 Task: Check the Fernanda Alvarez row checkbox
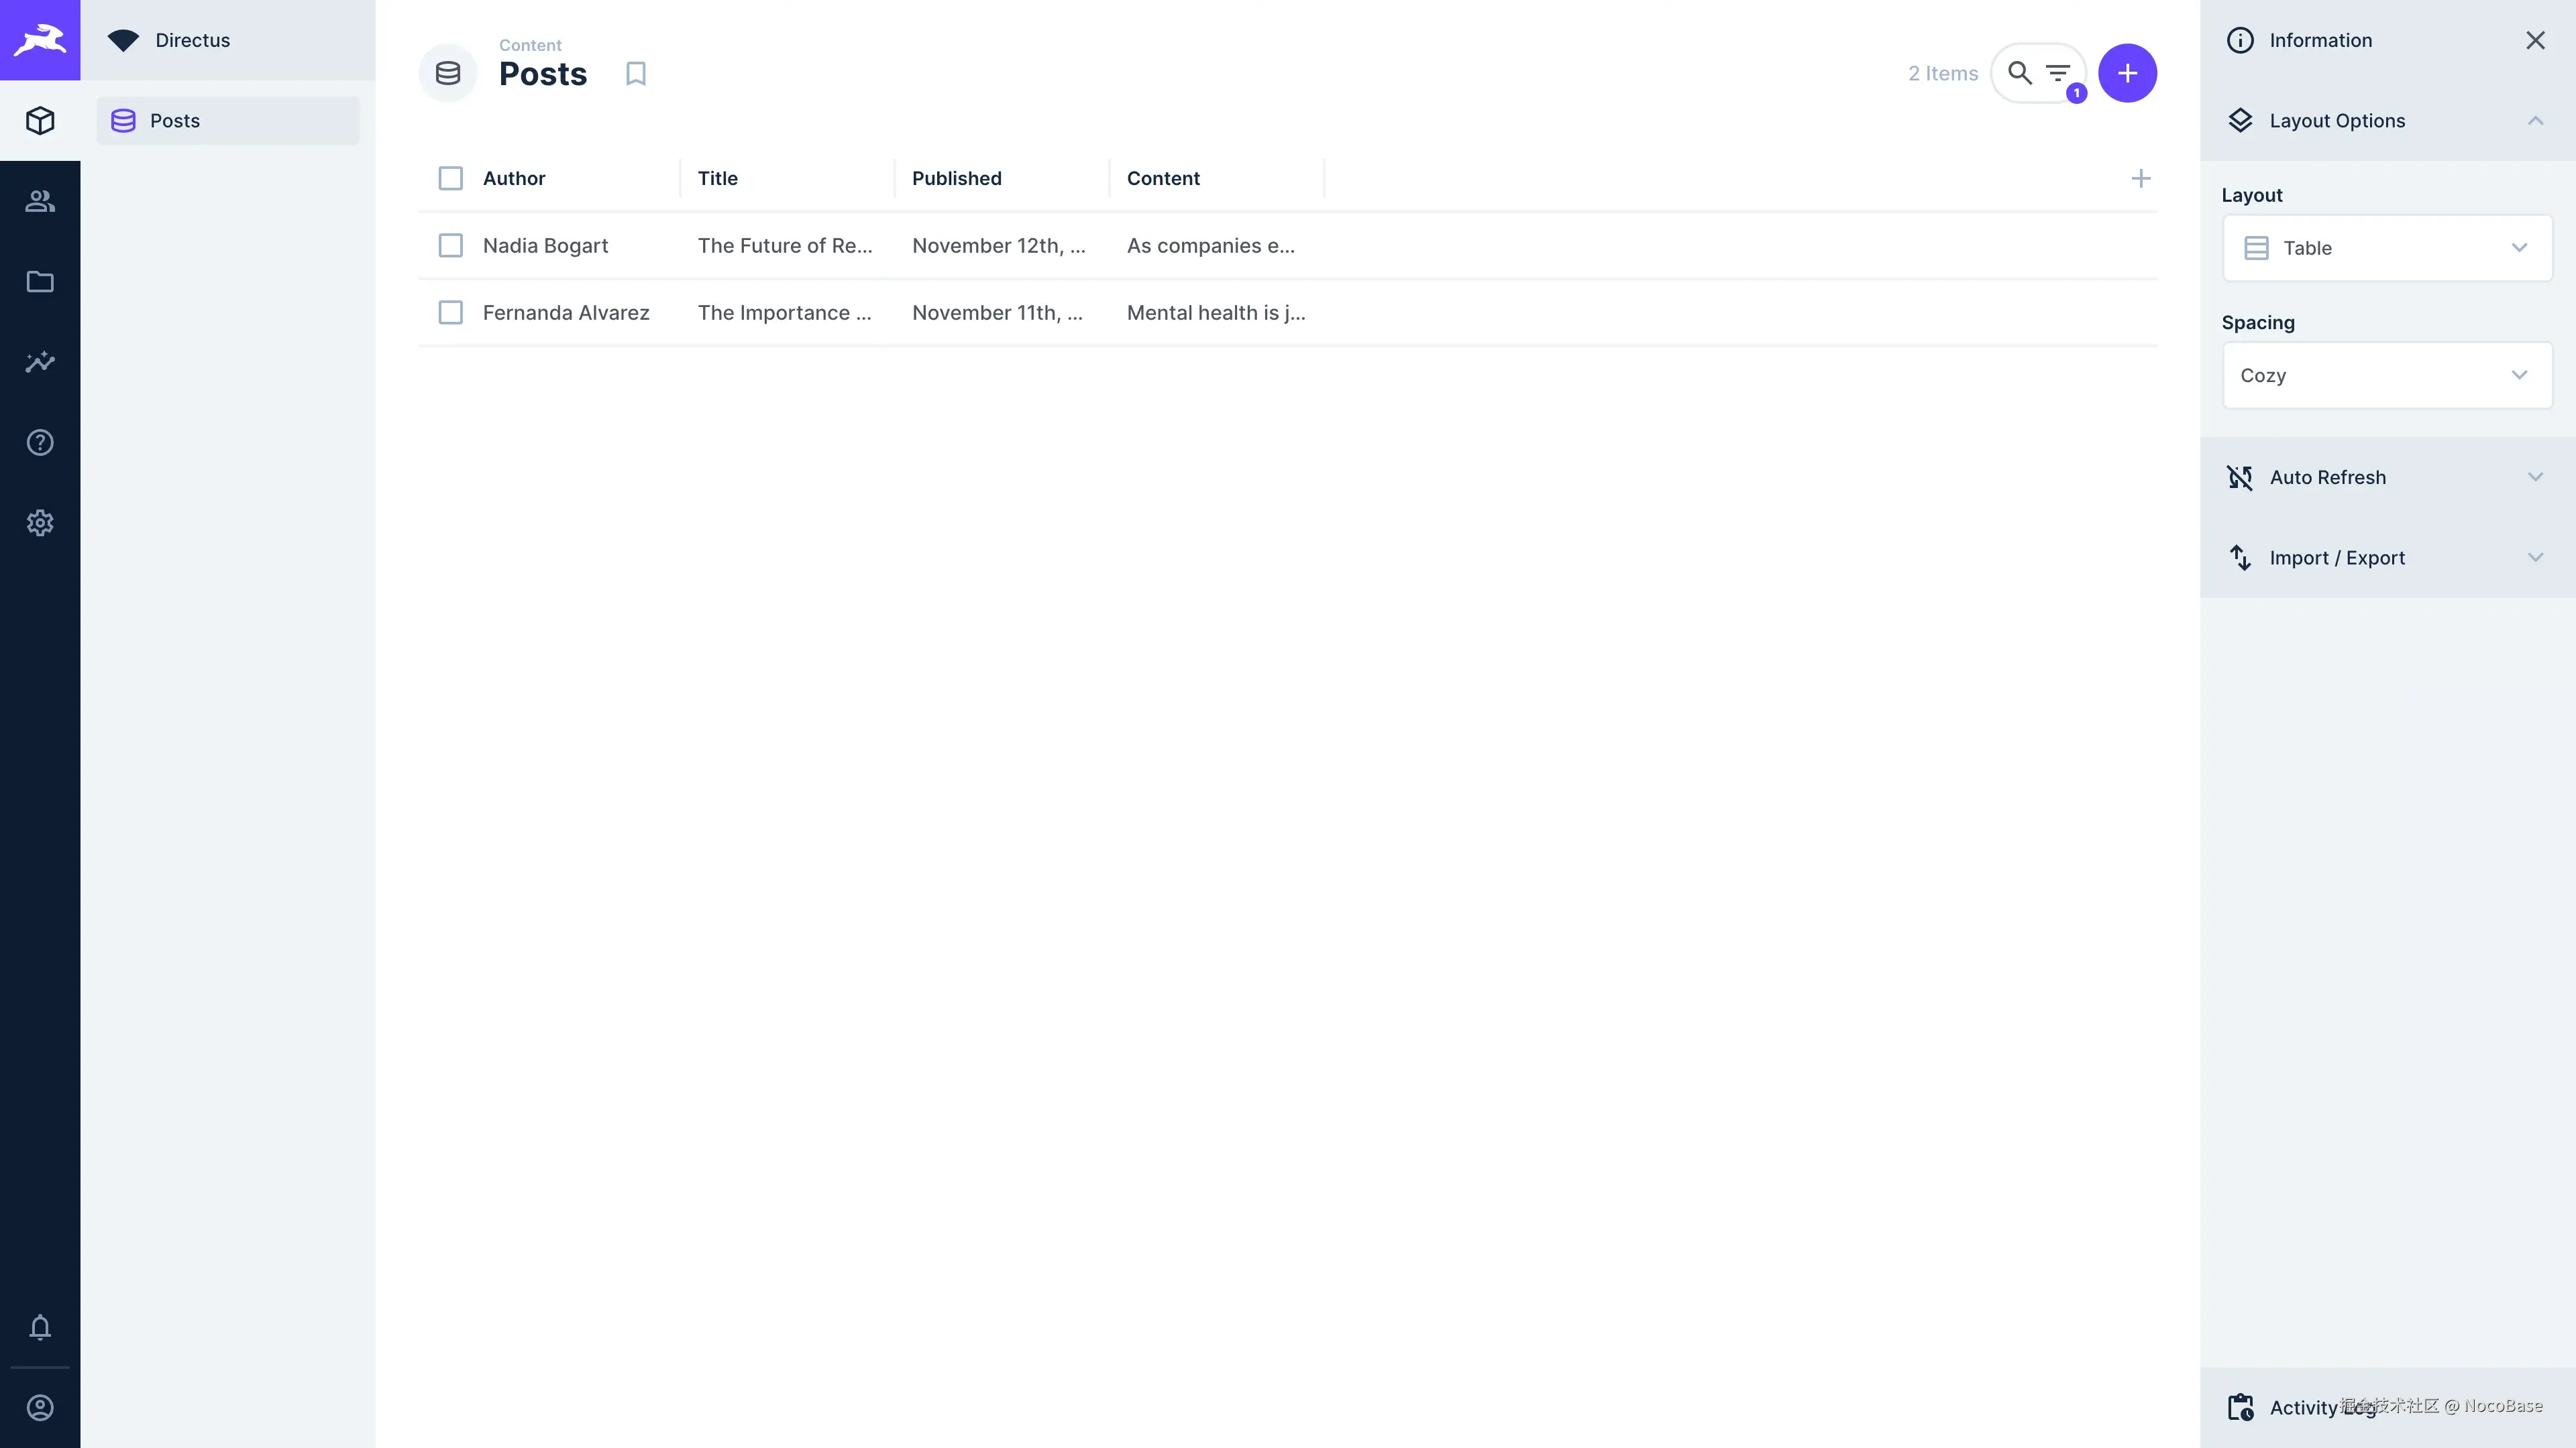[450, 313]
